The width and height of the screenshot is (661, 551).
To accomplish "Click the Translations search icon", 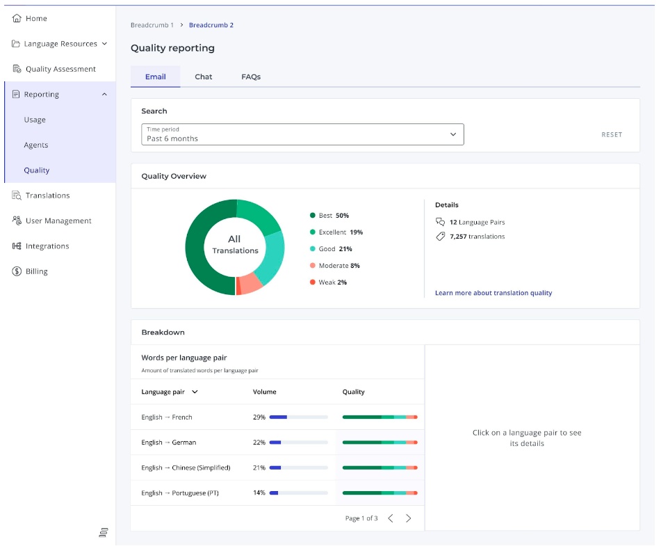I will 17,195.
